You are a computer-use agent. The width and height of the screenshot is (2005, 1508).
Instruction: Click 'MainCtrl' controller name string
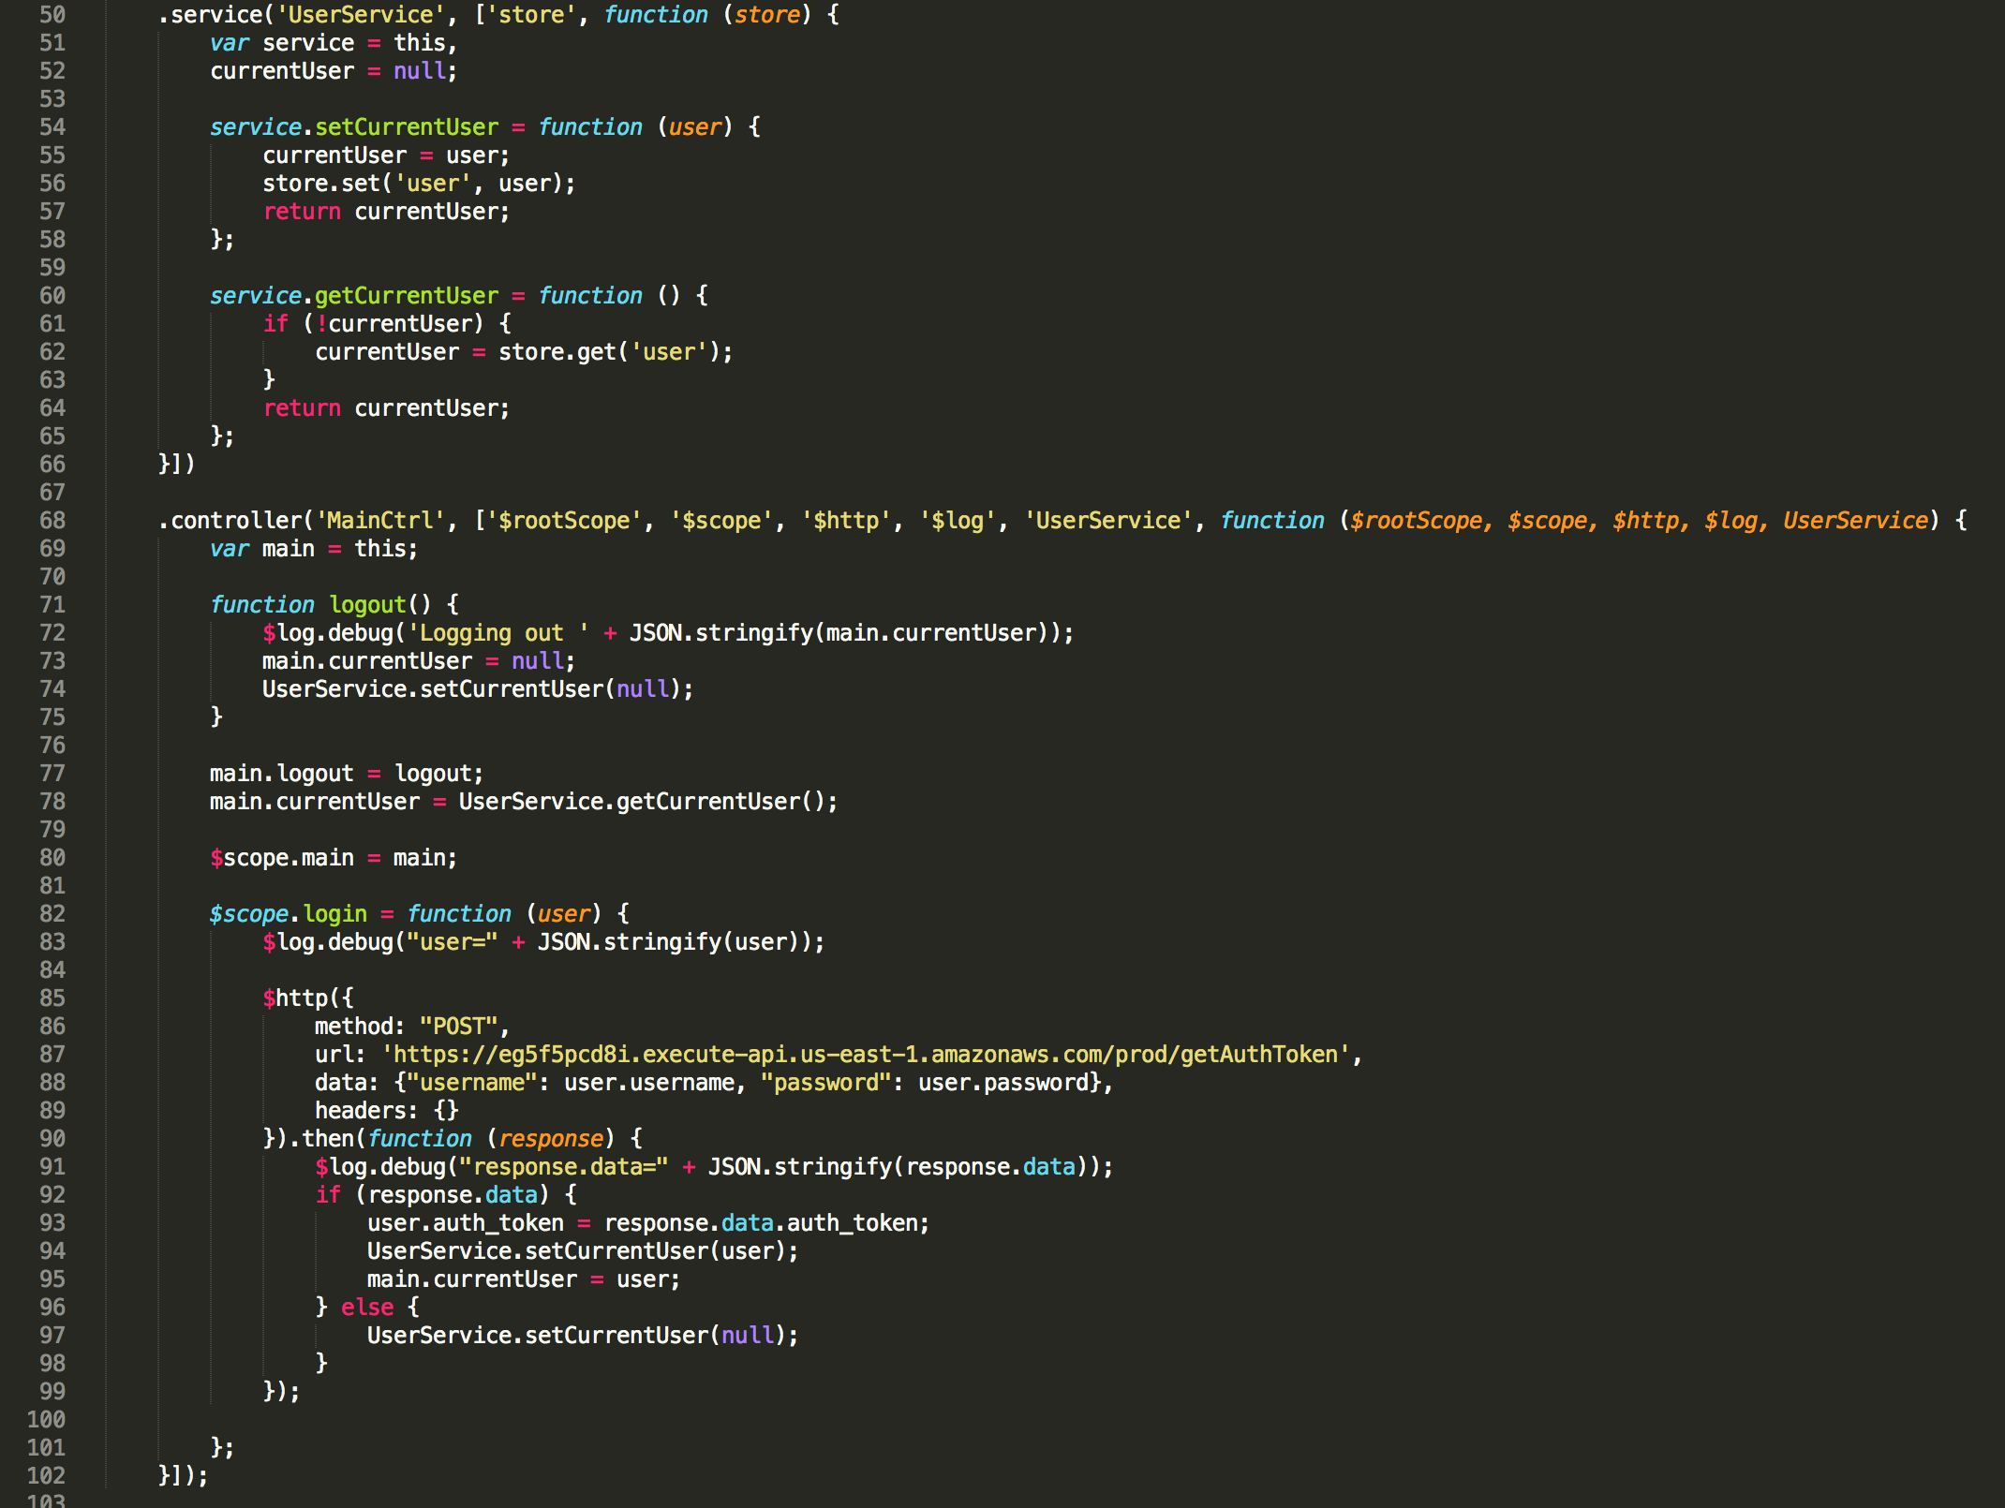380,521
